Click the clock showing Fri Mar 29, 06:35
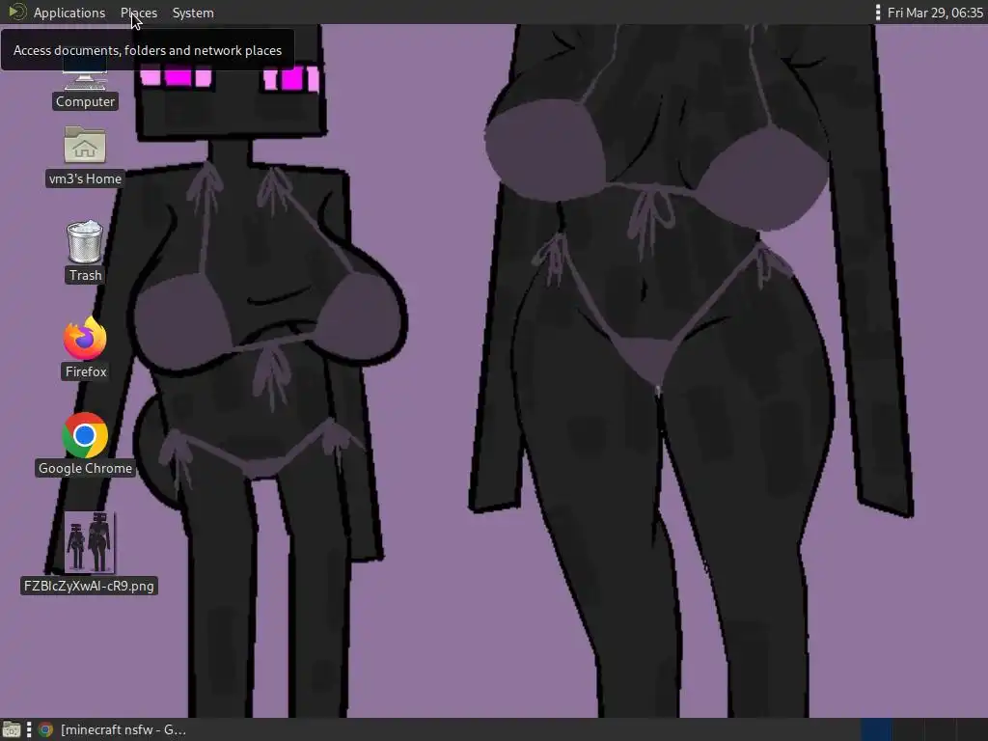 pos(935,13)
